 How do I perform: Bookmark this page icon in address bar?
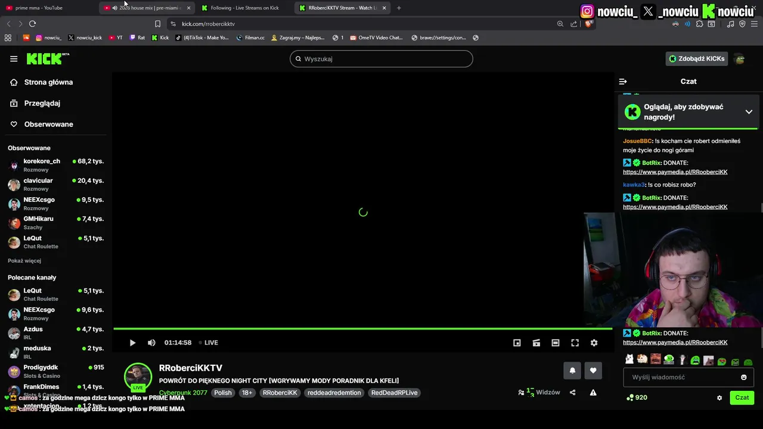tap(157, 24)
